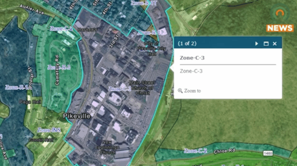This screenshot has height=166, width=297.
Task: Select the Zone-C-2 label near Chloe Rd
Action: pyautogui.click(x=195, y=150)
